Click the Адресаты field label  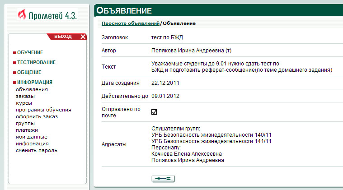click(114, 144)
